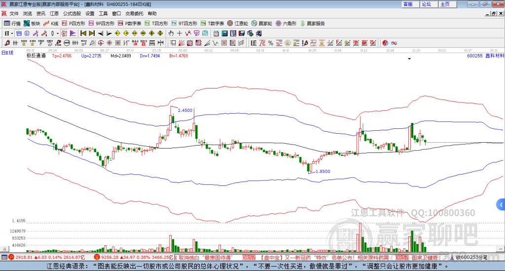Open the 赢家轮 wheel tool
The height and width of the screenshot is (271, 505).
[261, 24]
